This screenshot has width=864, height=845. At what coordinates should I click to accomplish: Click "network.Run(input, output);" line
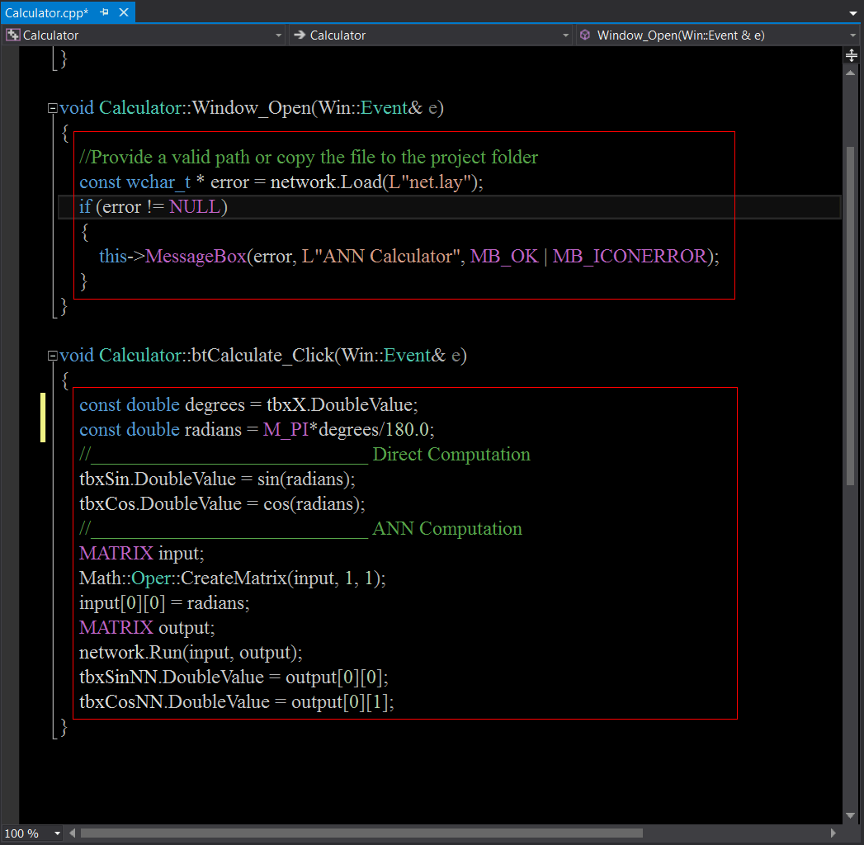tap(191, 653)
